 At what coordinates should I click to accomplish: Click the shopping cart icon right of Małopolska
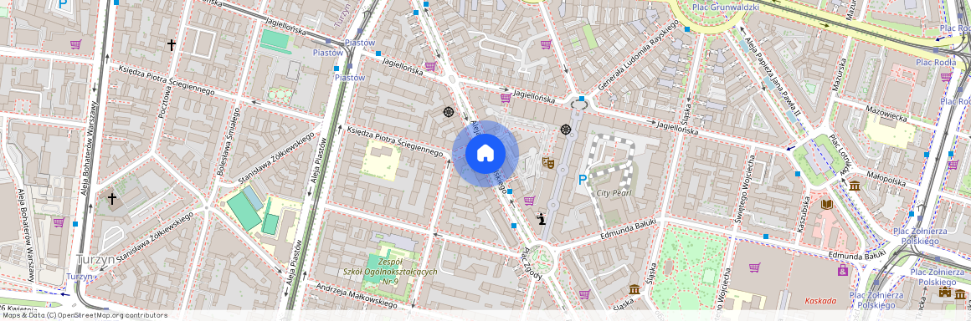(953, 165)
